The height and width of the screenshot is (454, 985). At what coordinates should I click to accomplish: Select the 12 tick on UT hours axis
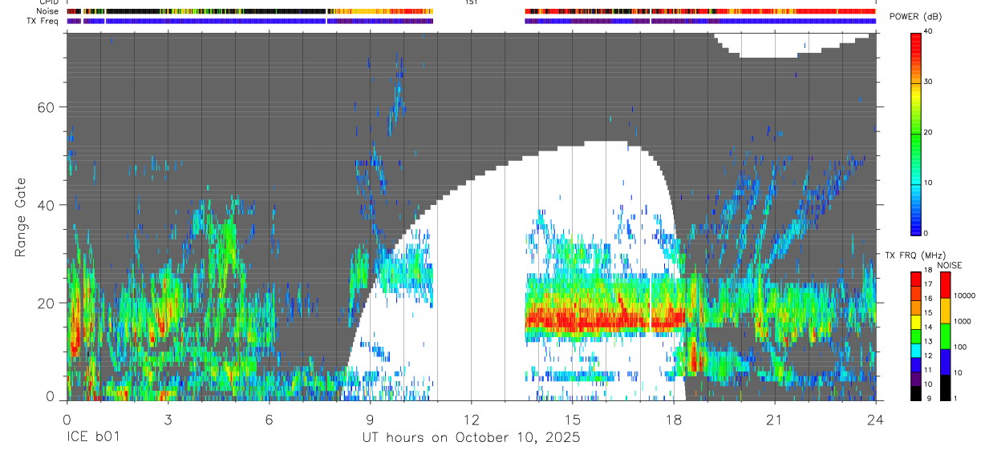(x=471, y=419)
